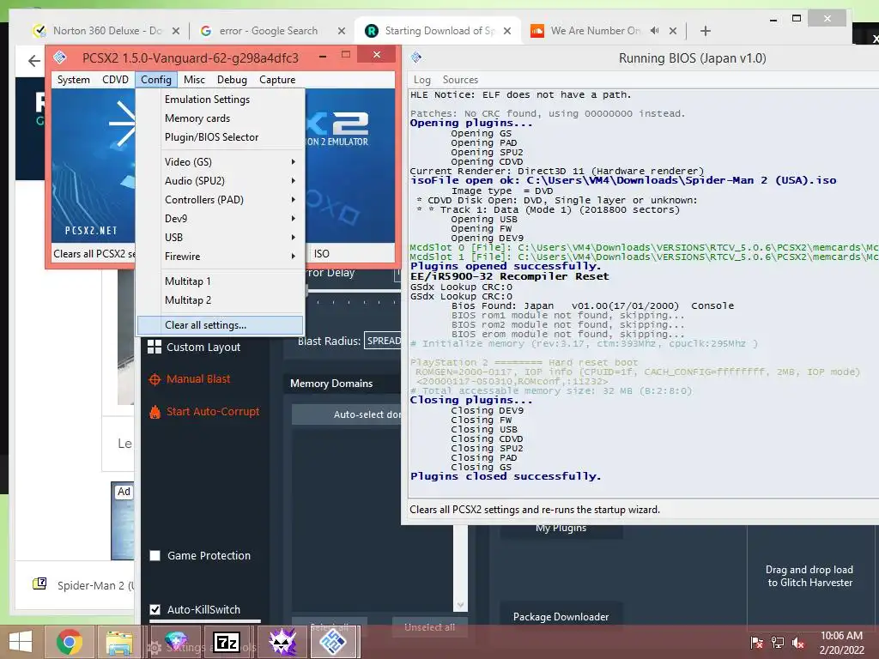Viewport: 879px width, 659px height.
Task: Enable the Game Protection checkbox
Action: coord(155,556)
